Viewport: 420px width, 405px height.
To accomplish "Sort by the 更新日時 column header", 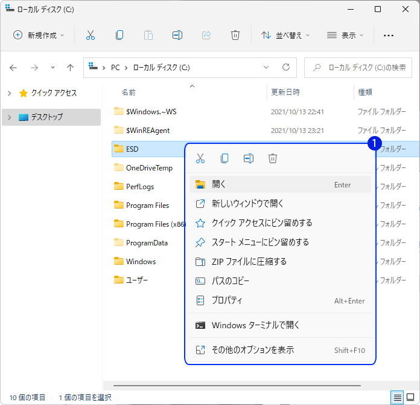I will pyautogui.click(x=285, y=92).
